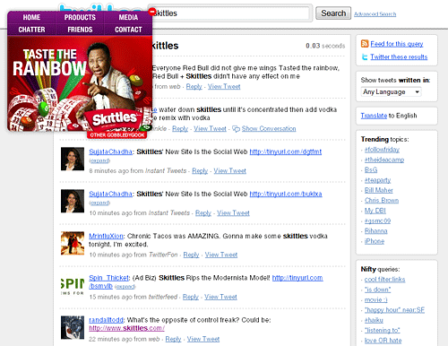Open the My DBI trending topic

click(x=375, y=211)
